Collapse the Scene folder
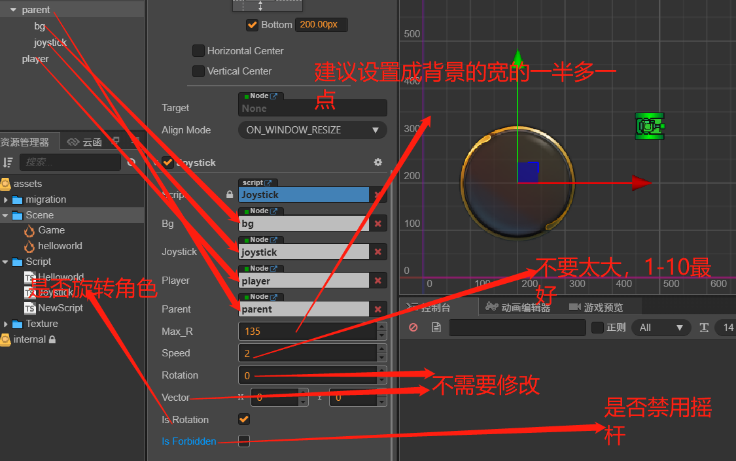The height and width of the screenshot is (461, 736). (5, 215)
